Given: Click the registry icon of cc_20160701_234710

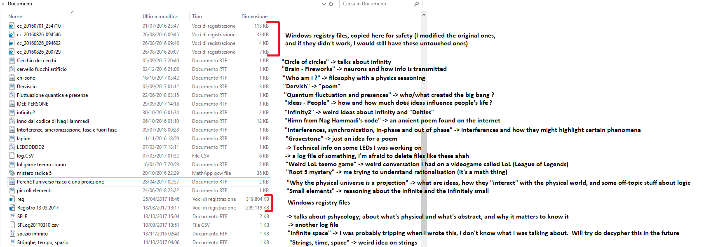Looking at the screenshot, I should click(12, 26).
